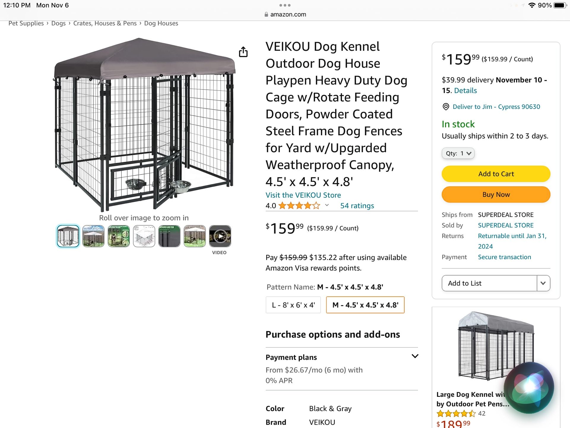Open the 54 ratings link
The width and height of the screenshot is (570, 428).
[x=357, y=205]
